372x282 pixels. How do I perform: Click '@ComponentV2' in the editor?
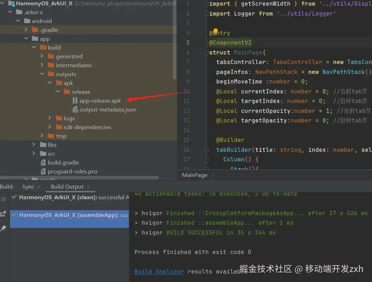pos(230,43)
